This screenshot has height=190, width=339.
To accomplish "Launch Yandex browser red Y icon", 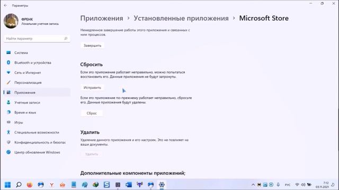I will (x=52, y=185).
